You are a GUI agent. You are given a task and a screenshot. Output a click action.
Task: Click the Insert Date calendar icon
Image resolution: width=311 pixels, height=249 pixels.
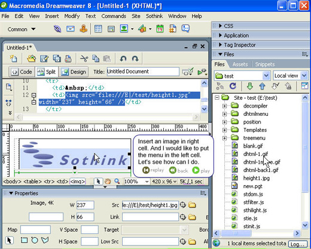(x=160, y=29)
